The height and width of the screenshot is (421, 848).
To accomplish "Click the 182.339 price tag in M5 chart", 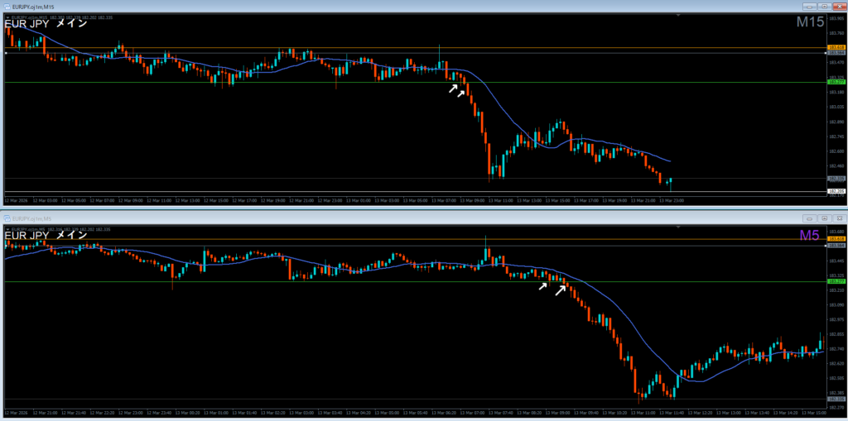I will tap(836, 399).
